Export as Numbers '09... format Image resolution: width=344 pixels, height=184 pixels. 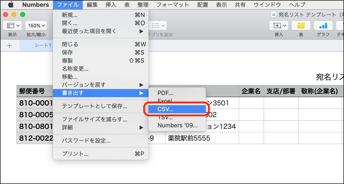tap(177, 125)
